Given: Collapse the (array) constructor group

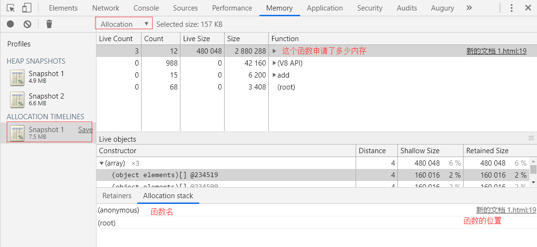Looking at the screenshot, I should point(101,163).
